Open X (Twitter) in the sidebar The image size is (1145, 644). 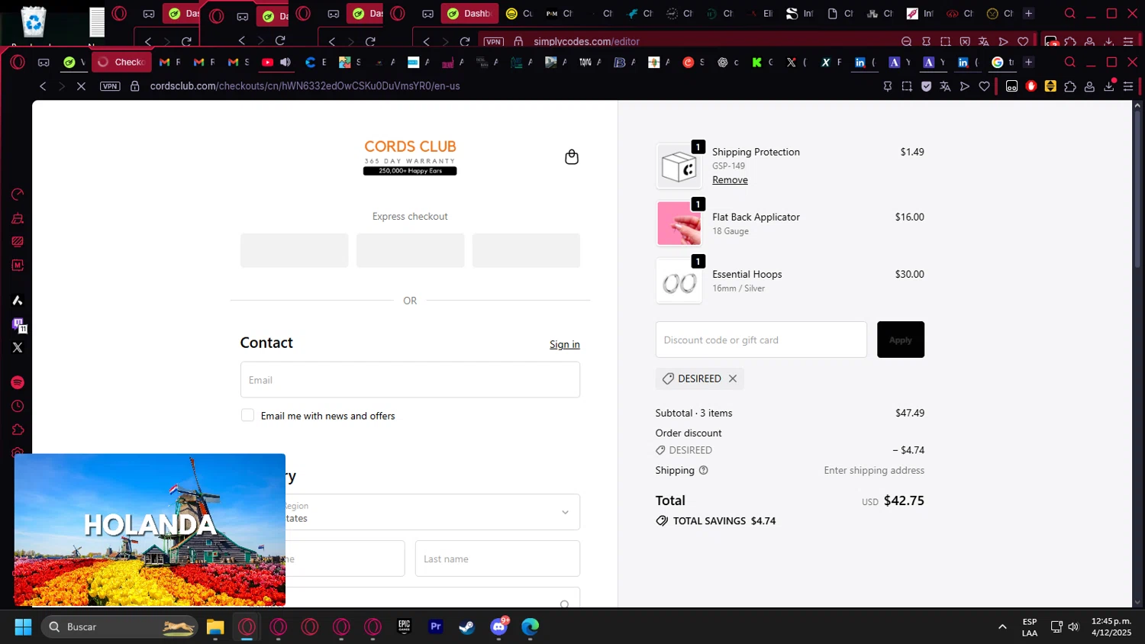coord(18,347)
